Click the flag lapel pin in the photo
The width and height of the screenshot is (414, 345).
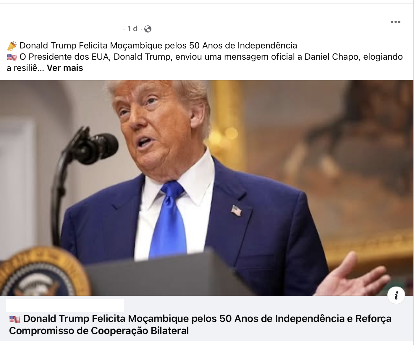pyautogui.click(x=236, y=211)
